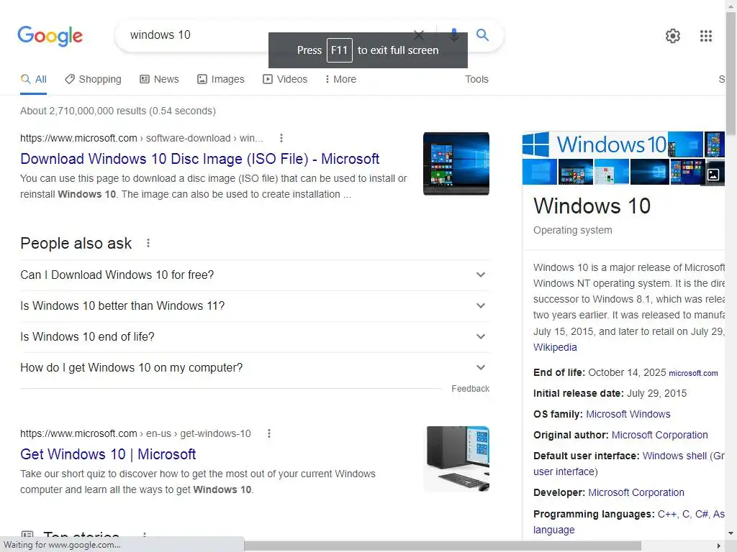Expand 'Is Windows 10 better than Windows 11?'
737x552 pixels.
[x=255, y=306]
